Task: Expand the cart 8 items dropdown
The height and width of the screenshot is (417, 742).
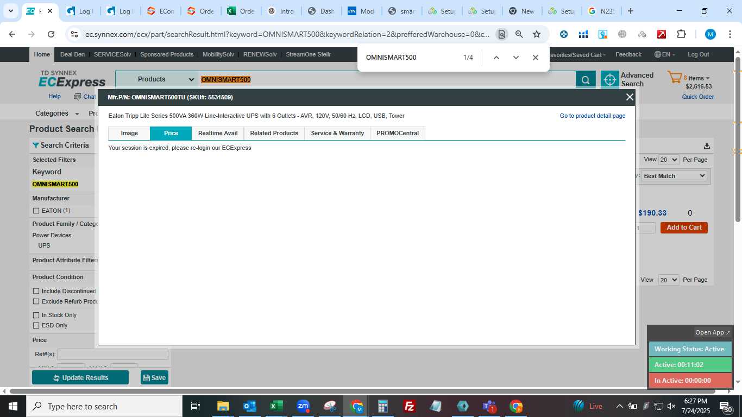Action: 696,78
